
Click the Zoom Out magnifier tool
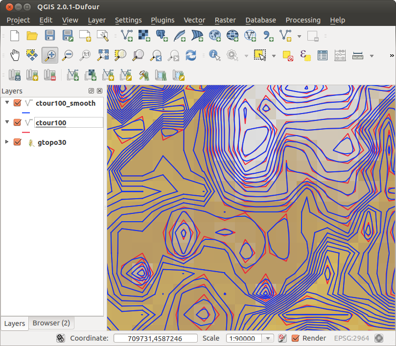(x=68, y=55)
